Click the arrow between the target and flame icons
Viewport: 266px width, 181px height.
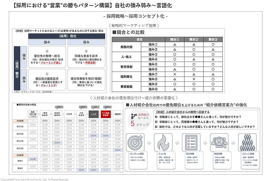(149, 143)
